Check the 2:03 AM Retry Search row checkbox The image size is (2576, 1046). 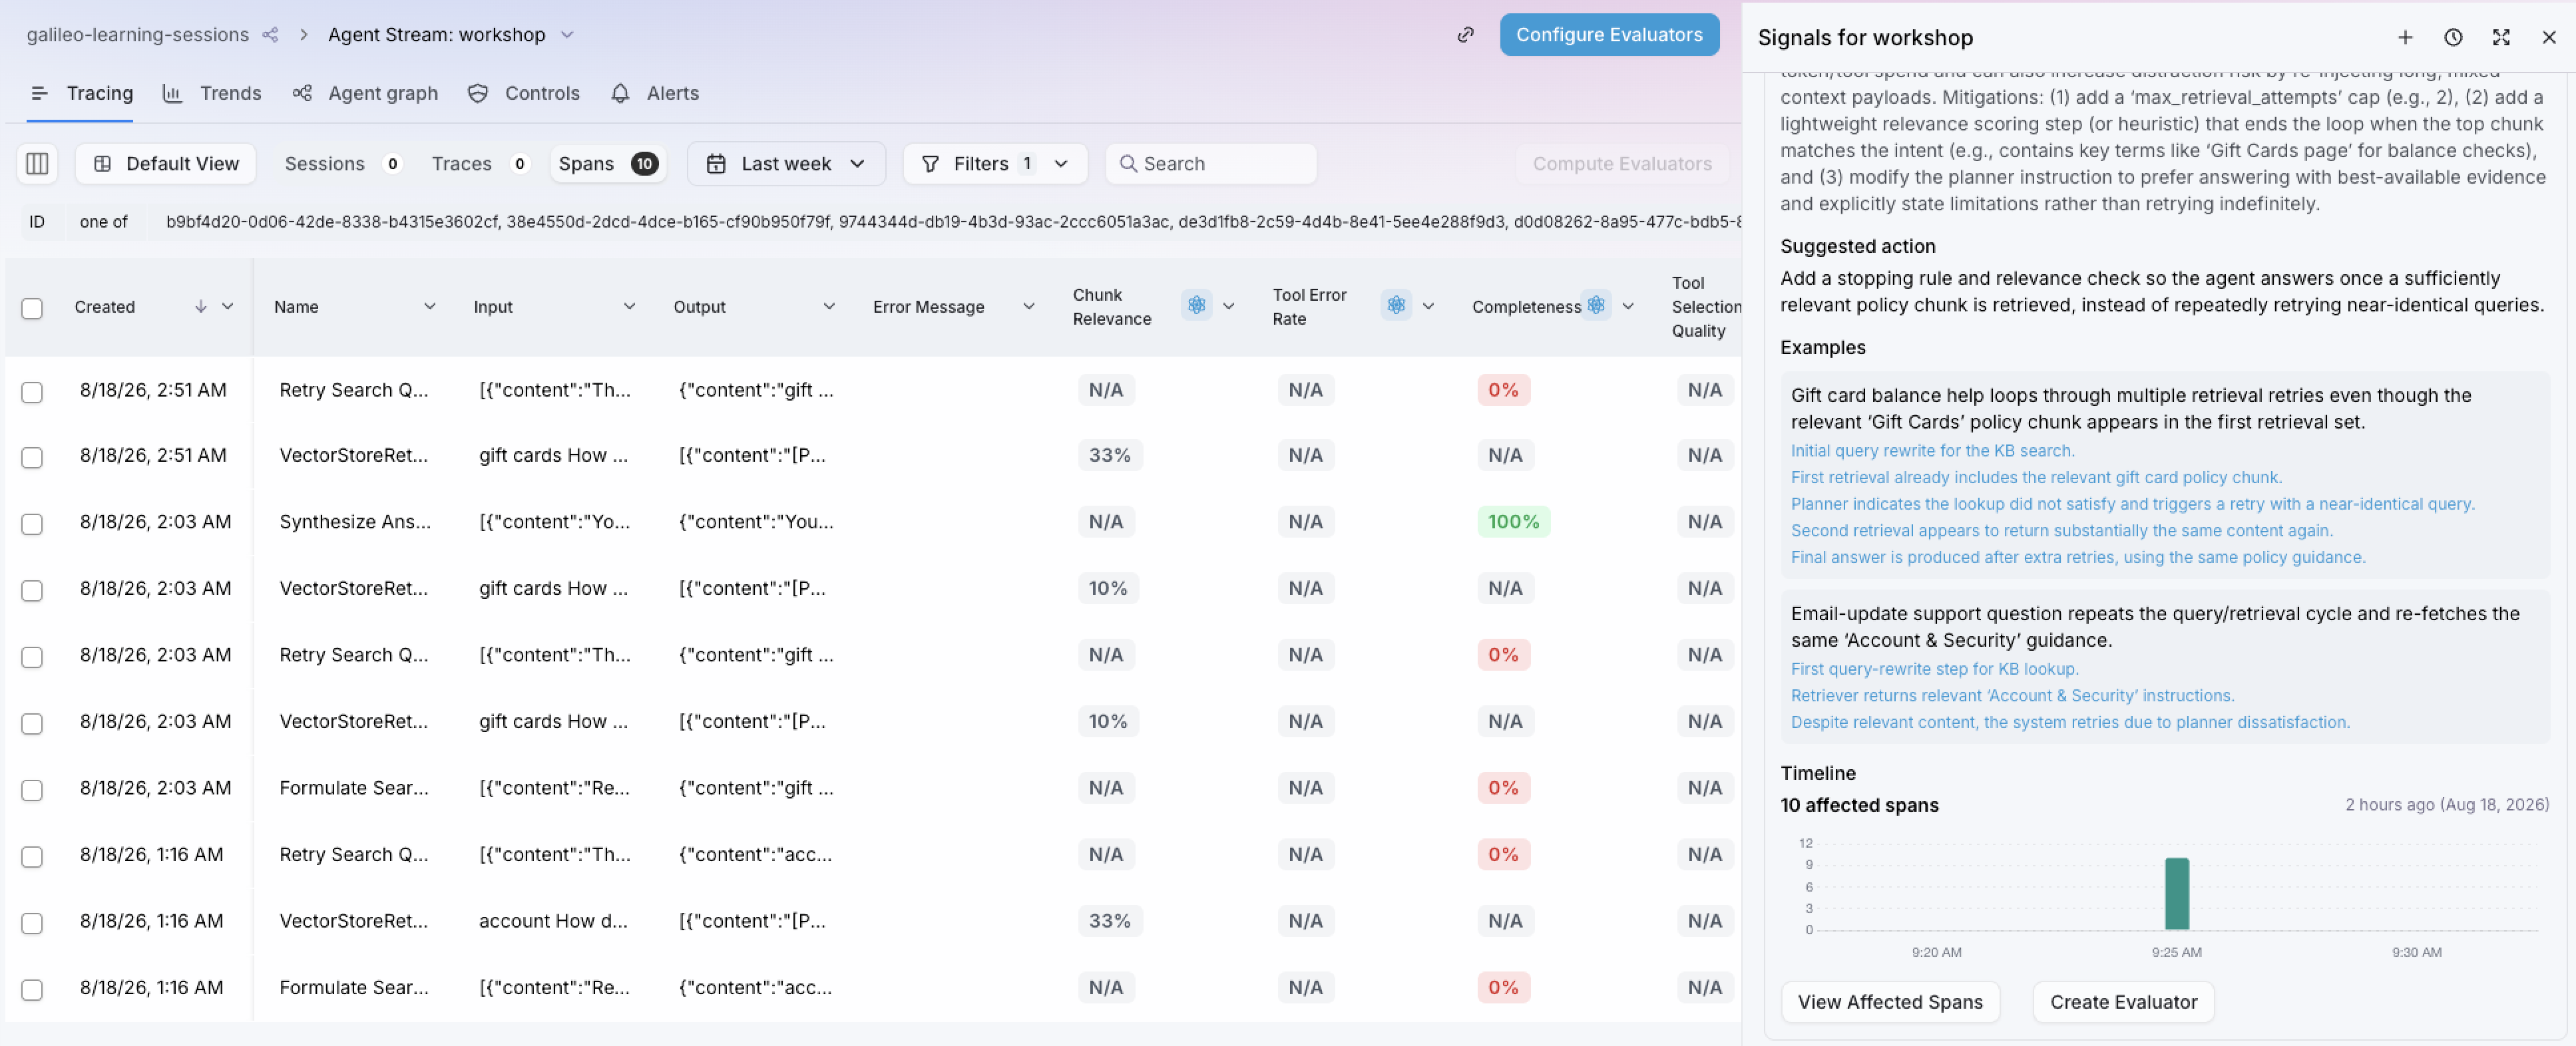click(x=32, y=657)
